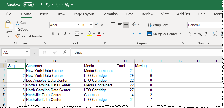The image size is (224, 108).
Task: Toggle AutoSave switch
Action: click(28, 5)
